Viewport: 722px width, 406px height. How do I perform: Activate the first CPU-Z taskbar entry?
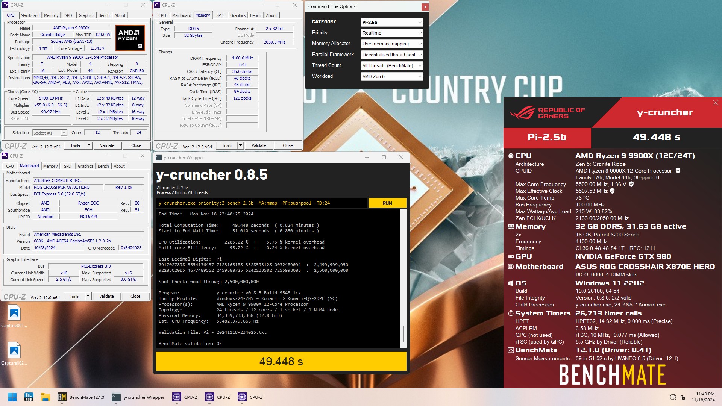click(185, 397)
